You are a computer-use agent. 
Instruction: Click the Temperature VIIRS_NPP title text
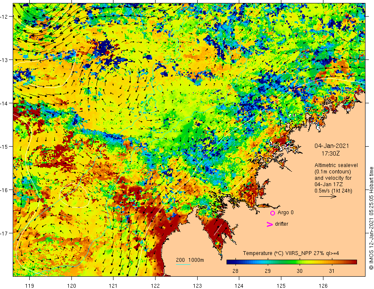pos(291,253)
